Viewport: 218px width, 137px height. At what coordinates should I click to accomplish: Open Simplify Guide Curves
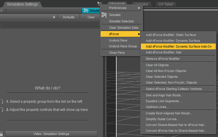(178, 119)
